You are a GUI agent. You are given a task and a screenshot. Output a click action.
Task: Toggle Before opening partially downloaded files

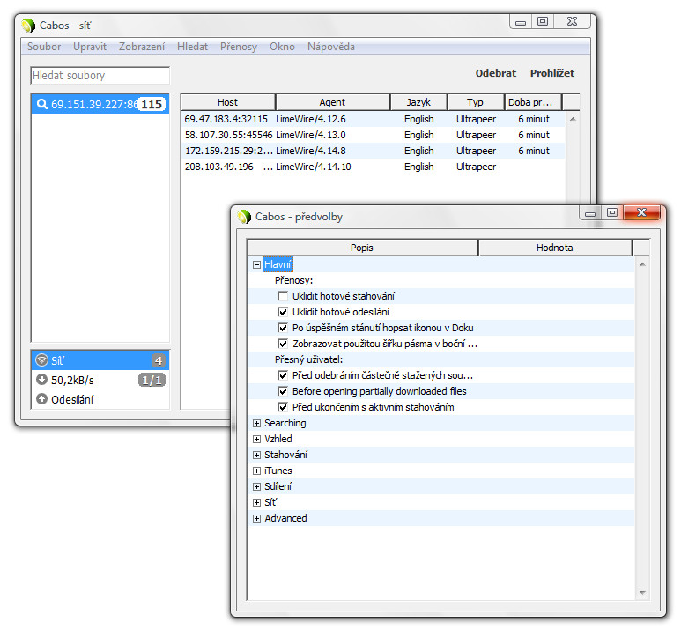[283, 391]
